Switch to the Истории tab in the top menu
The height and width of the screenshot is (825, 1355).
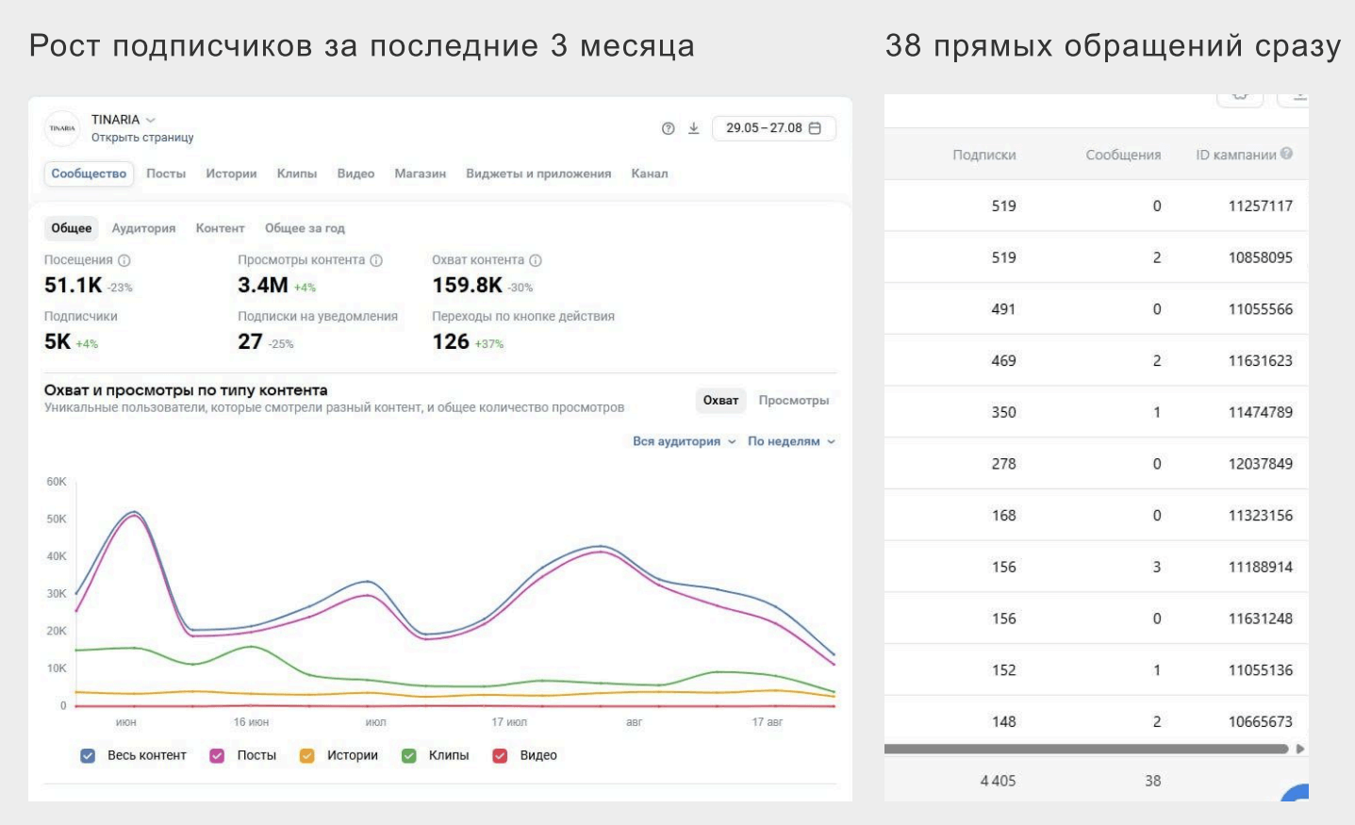(x=231, y=173)
